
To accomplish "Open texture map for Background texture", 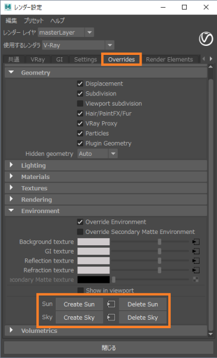I will [196, 242].
